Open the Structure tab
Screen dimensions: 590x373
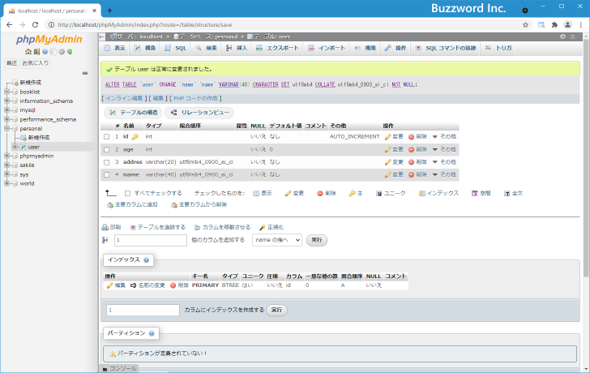tap(145, 48)
